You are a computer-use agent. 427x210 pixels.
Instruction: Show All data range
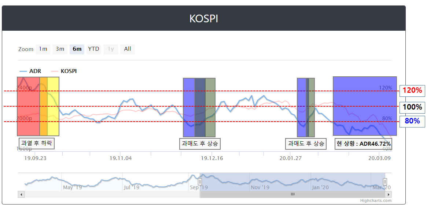coord(128,49)
